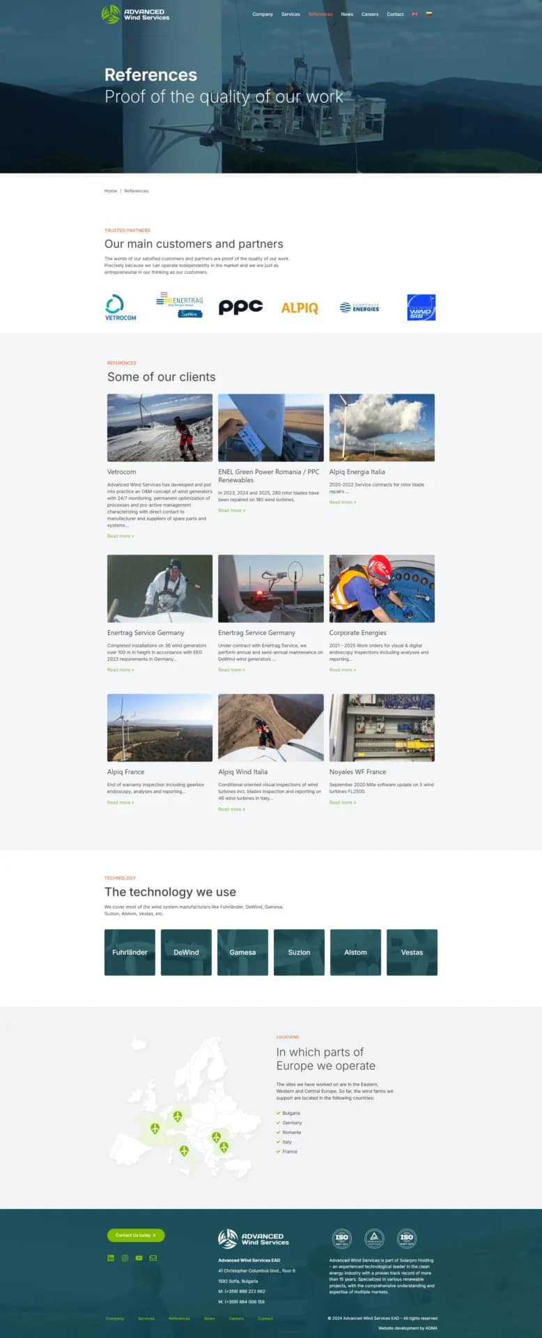Click the email envelope icon in footer
Screen dimensions: 542x1338
tap(153, 1258)
